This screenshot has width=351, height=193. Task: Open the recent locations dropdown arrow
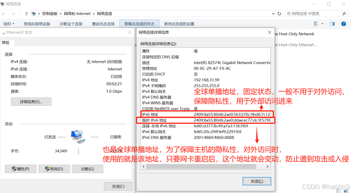pos(20,14)
